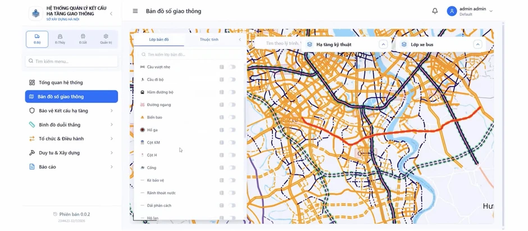Open attribute table for Cột H
The width and height of the screenshot is (528, 231).
tap(221, 155)
